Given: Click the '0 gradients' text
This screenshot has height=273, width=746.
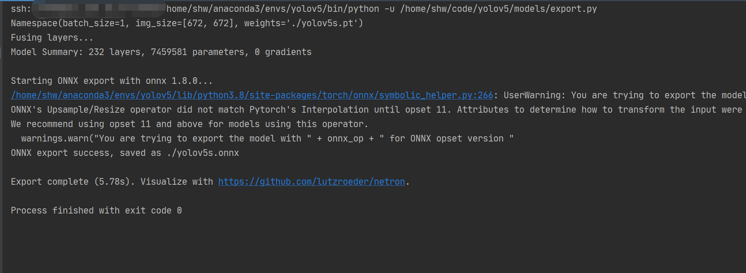Looking at the screenshot, I should click(x=283, y=52).
